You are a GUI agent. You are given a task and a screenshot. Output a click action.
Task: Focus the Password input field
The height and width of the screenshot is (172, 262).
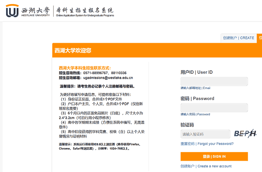tap(214, 108)
